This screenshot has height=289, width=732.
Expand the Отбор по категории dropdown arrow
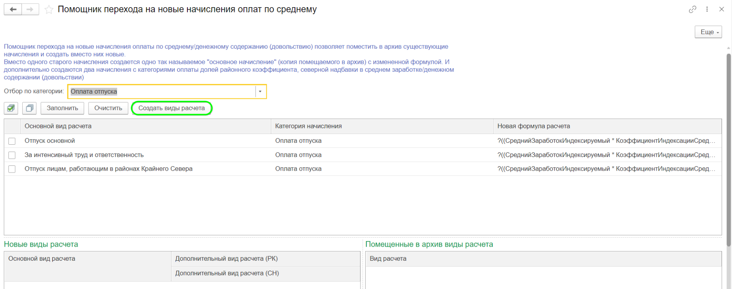click(260, 92)
